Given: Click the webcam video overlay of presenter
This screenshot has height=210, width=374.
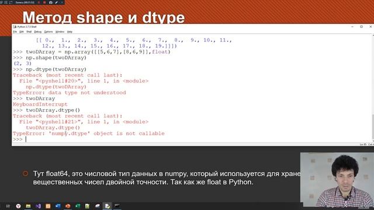Looking at the screenshot, I should 337,180.
